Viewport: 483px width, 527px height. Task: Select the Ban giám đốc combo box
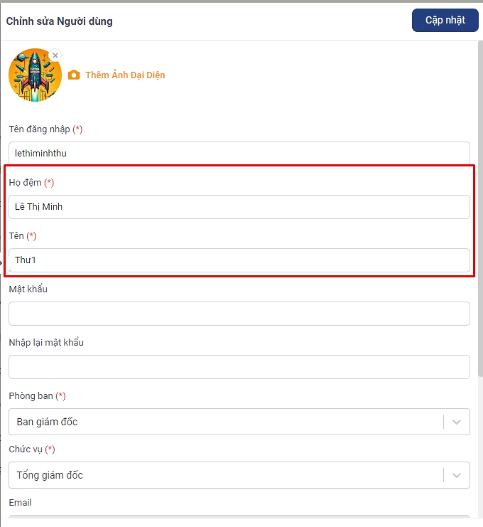point(239,422)
